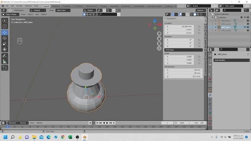Lock the Location X lock icon
251x141 pixels.
pos(199,27)
